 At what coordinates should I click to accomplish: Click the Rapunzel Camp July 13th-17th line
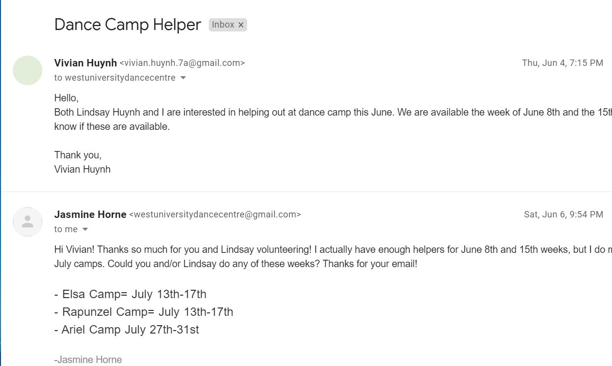click(144, 312)
